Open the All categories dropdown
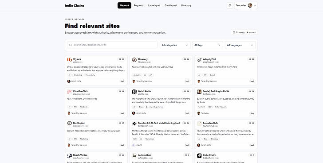 [x=175, y=45]
